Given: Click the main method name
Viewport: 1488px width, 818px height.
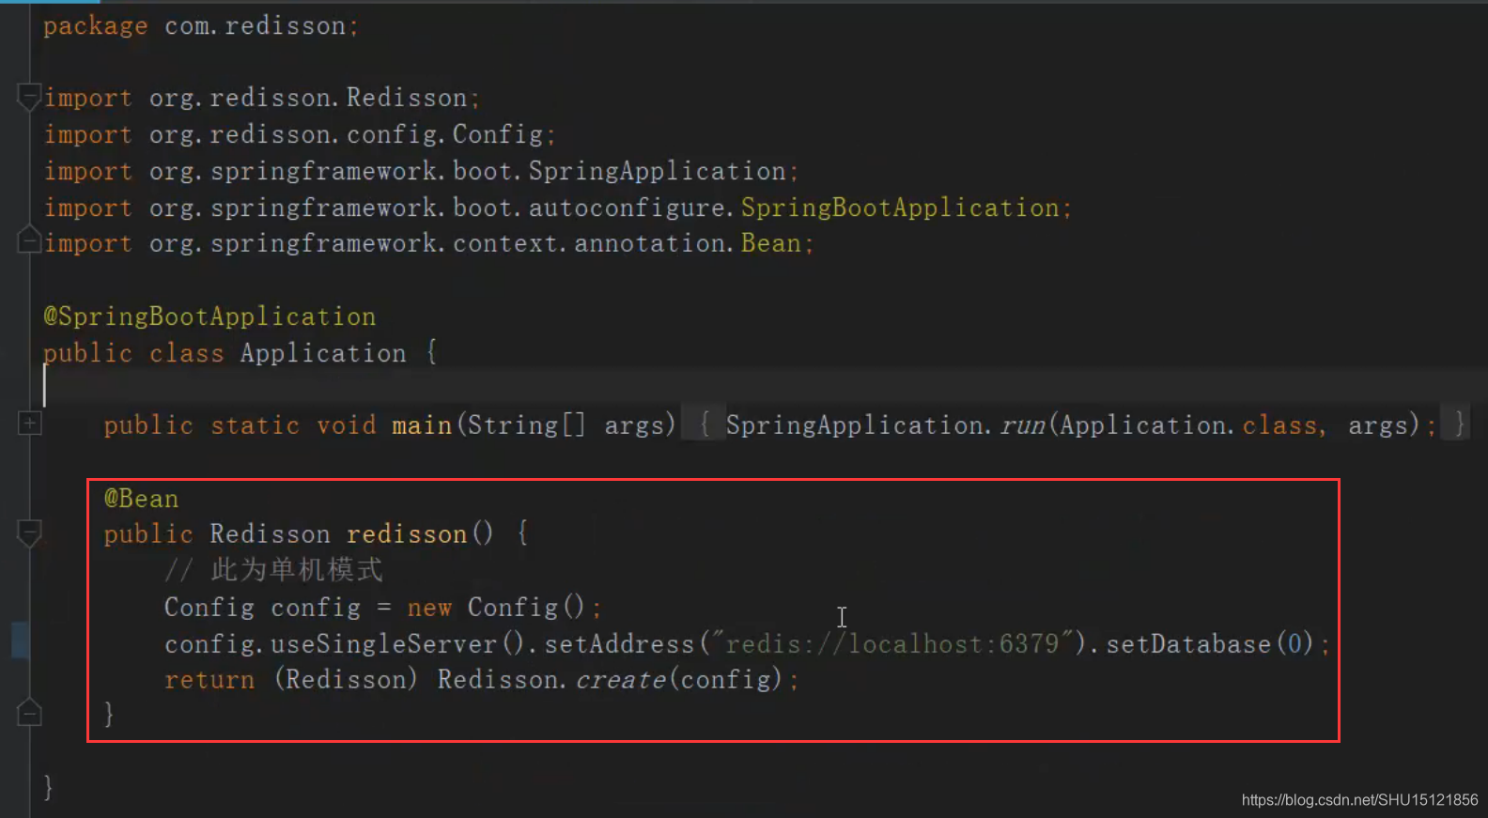Looking at the screenshot, I should 422,425.
